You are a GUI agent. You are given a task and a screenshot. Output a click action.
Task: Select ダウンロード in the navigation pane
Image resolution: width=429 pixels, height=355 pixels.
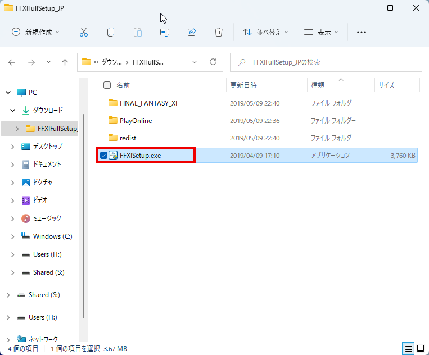[x=48, y=111]
